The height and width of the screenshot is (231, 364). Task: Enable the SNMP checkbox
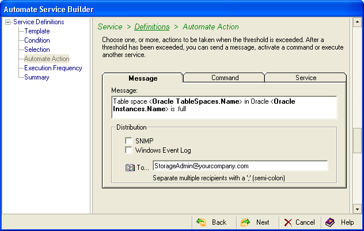point(128,141)
